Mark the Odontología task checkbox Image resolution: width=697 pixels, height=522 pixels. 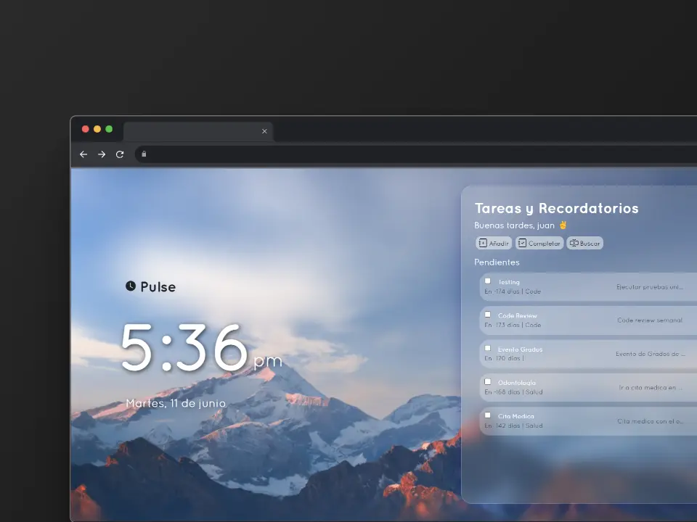click(x=488, y=381)
